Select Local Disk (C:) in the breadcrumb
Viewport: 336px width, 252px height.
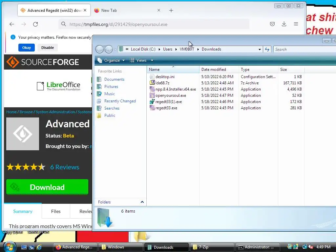click(143, 49)
